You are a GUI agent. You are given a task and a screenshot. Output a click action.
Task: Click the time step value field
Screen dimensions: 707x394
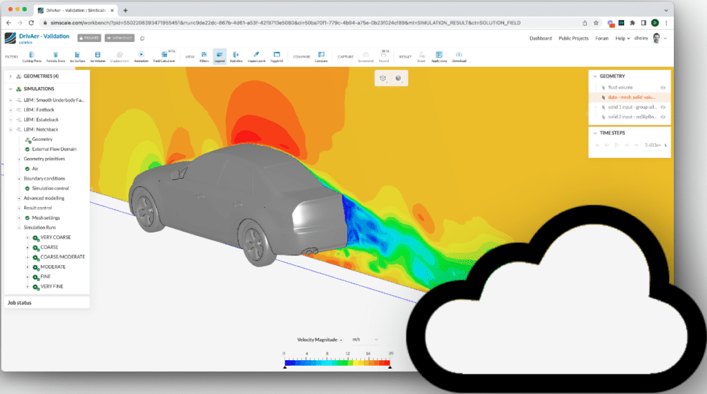(652, 145)
